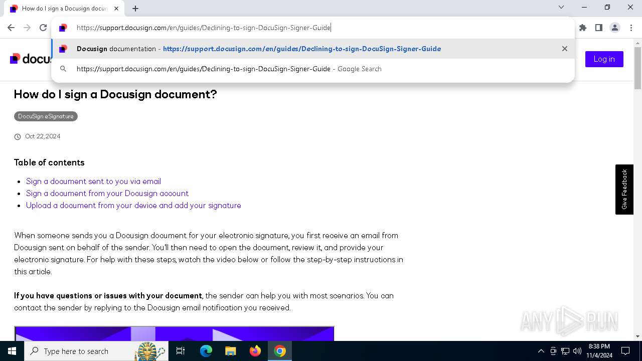Open 'Sign a document from your Docusign account' link
This screenshot has height=361, width=642.
click(x=107, y=193)
